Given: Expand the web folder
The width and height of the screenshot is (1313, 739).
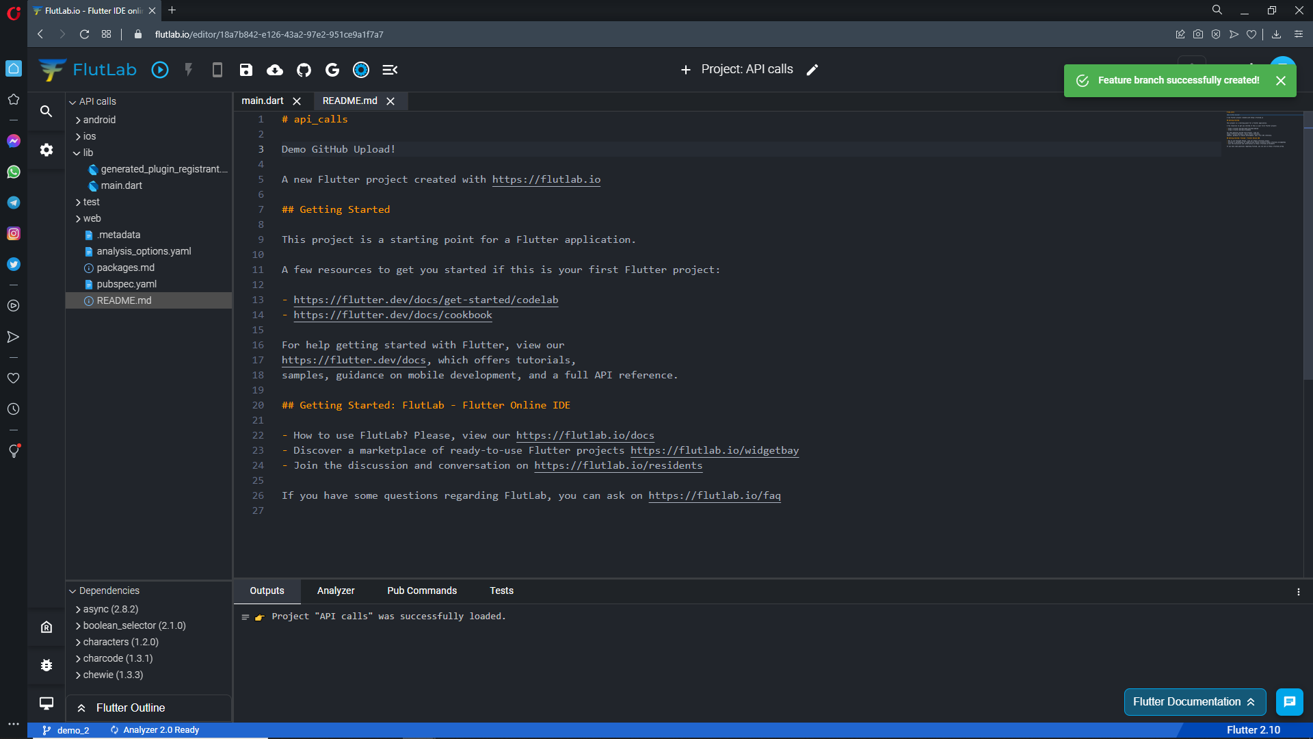Looking at the screenshot, I should point(78,218).
